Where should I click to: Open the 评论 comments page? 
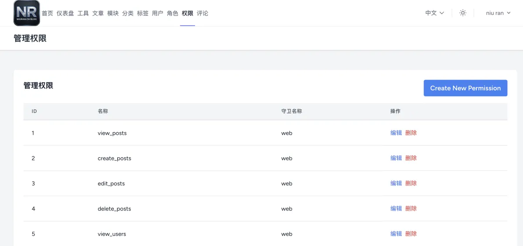pos(202,13)
